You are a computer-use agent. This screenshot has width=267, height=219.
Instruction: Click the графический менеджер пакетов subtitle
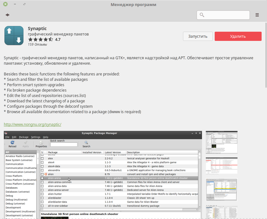58,34
